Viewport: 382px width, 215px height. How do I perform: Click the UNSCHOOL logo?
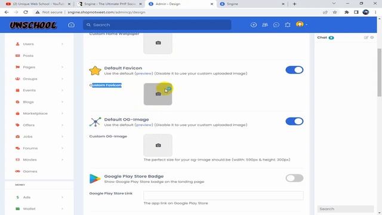(33, 25)
